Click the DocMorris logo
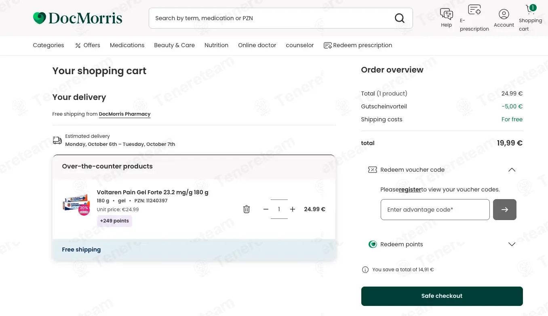548x316 pixels. click(x=78, y=18)
